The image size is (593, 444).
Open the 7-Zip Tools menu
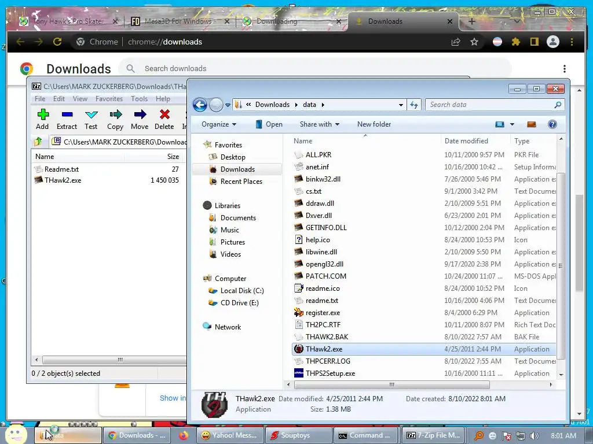pos(139,98)
